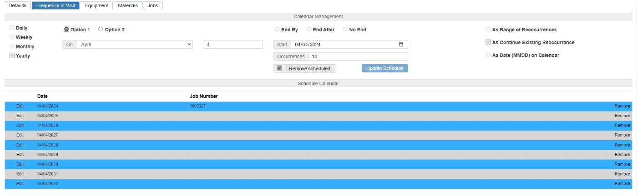Switch to the Equipment tab

[x=96, y=6]
